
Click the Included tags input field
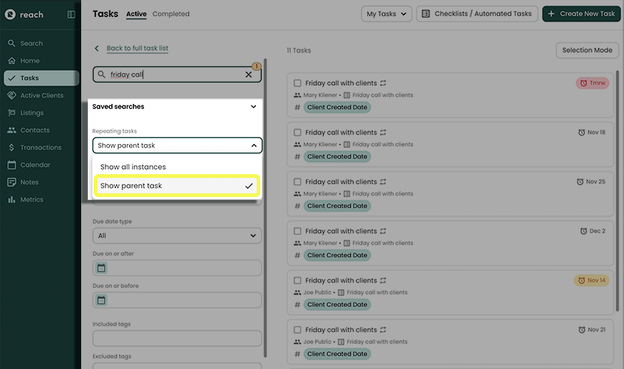pyautogui.click(x=177, y=339)
